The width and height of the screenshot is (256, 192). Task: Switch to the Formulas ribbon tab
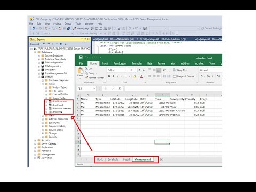tap(137, 63)
